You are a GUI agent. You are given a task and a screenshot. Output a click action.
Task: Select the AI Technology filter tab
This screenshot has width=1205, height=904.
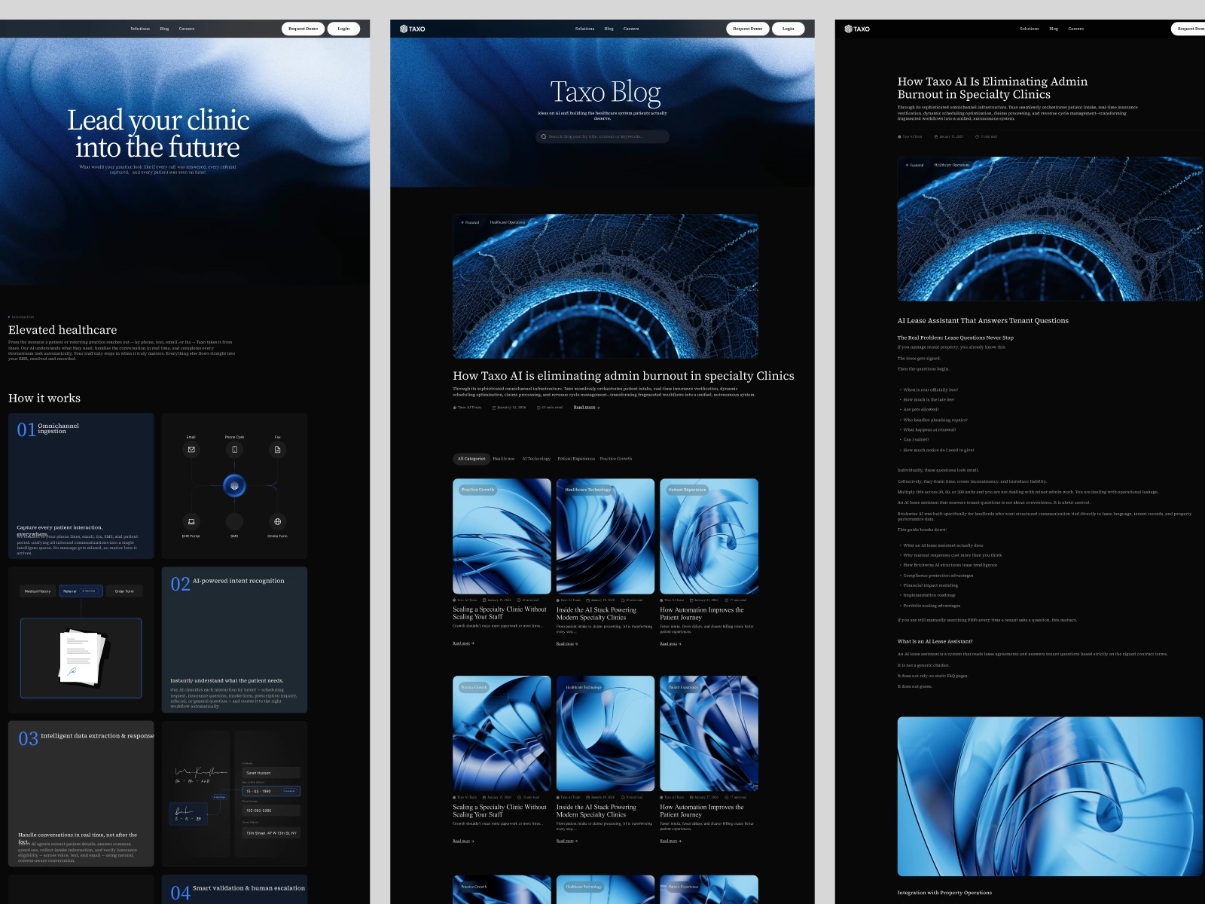536,459
